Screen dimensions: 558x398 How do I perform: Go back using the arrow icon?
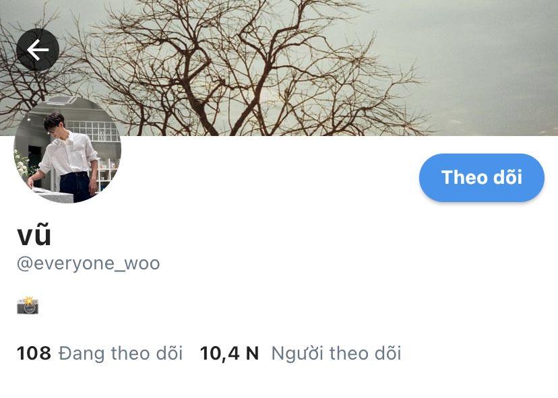point(38,50)
